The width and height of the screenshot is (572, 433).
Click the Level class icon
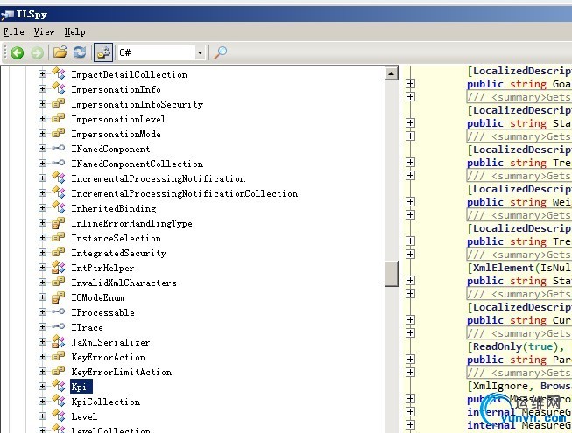click(59, 416)
